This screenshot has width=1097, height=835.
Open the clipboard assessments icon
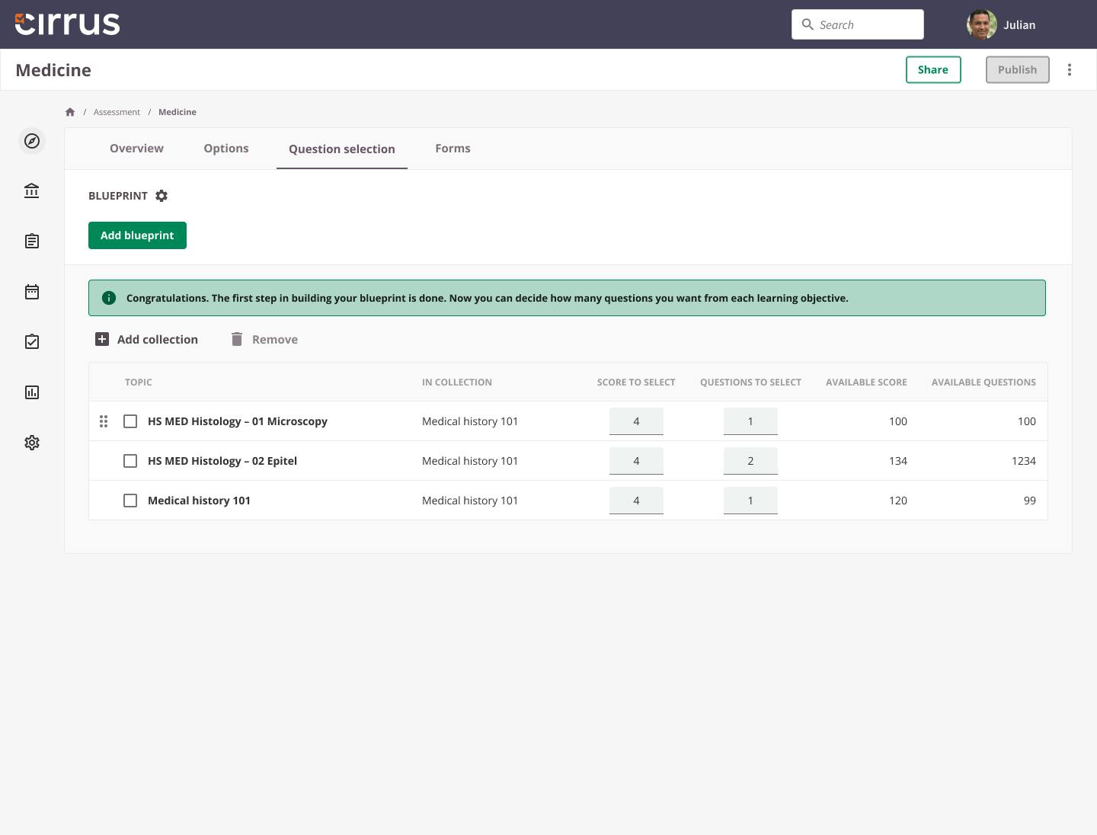click(31, 241)
